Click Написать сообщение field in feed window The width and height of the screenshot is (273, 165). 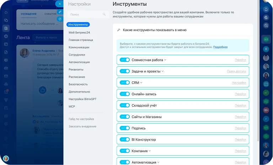click(x=40, y=24)
